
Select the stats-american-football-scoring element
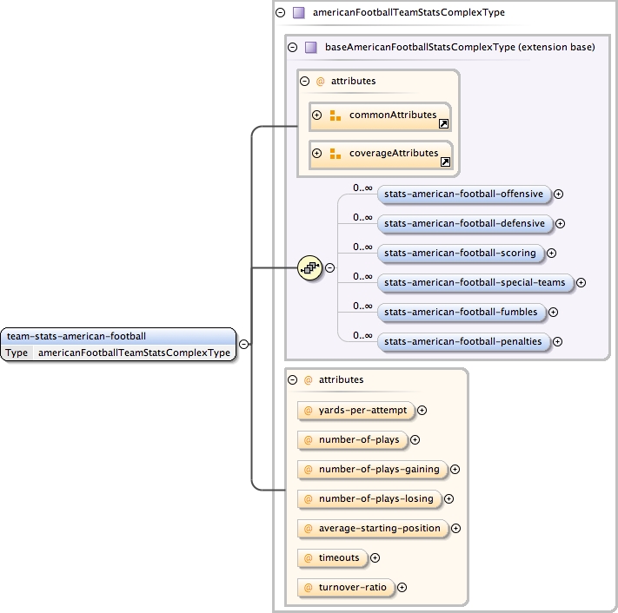click(x=460, y=253)
